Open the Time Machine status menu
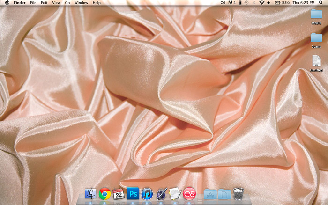The width and height of the screenshot is (328, 205). click(246, 3)
